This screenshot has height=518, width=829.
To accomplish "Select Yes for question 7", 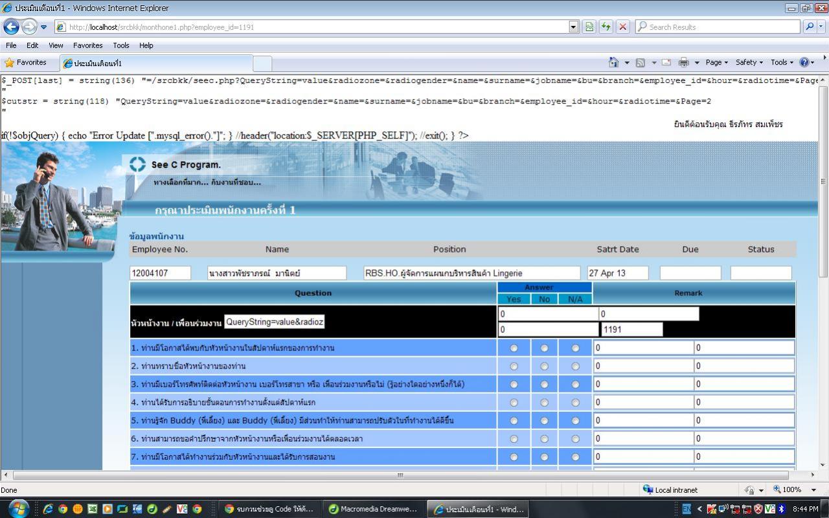I will (514, 456).
